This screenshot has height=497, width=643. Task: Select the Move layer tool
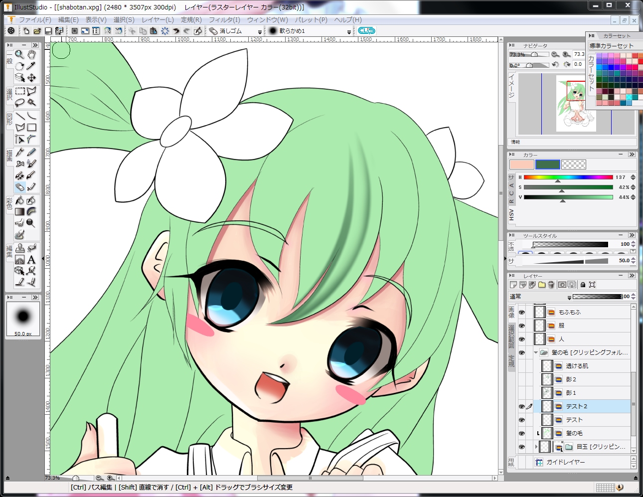pos(31,78)
